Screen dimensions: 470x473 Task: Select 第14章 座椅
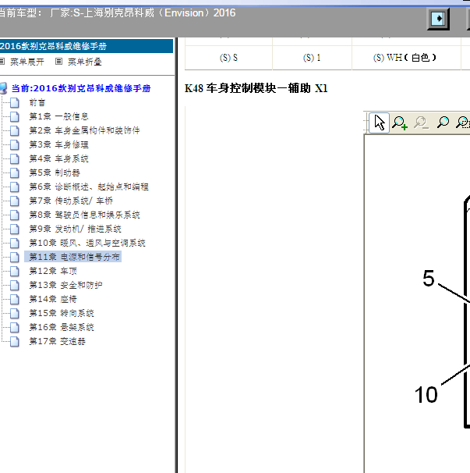click(x=53, y=299)
